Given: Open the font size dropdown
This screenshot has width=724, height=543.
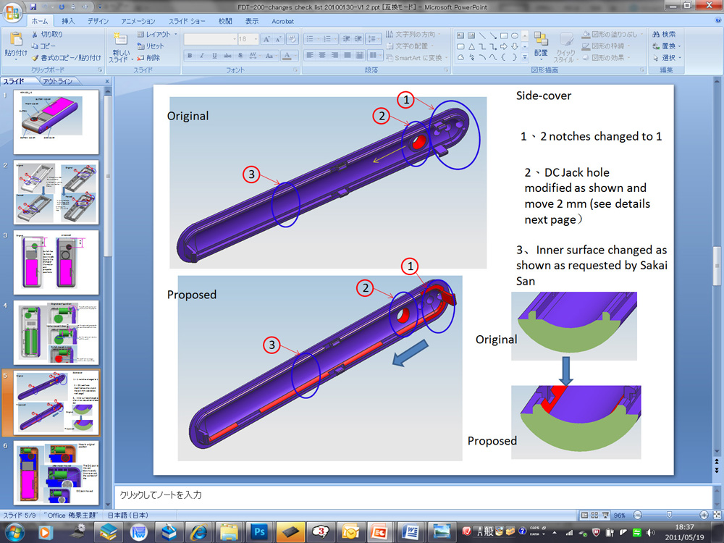Looking at the screenshot, I should (254, 39).
